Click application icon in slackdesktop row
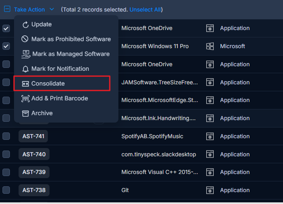This screenshot has height=204, width=283. click(210, 154)
